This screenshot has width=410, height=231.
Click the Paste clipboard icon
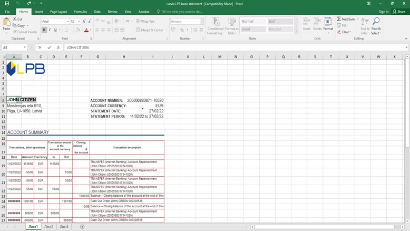point(6,23)
